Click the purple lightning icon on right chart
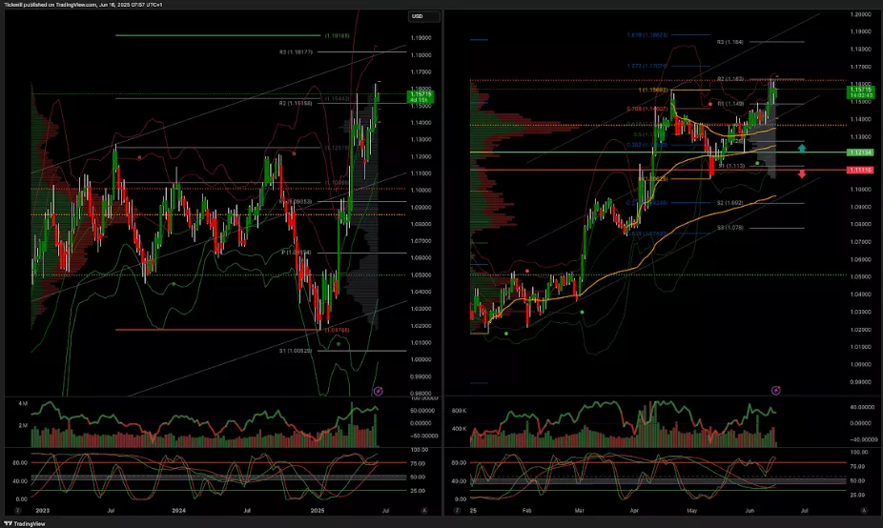 [x=775, y=390]
